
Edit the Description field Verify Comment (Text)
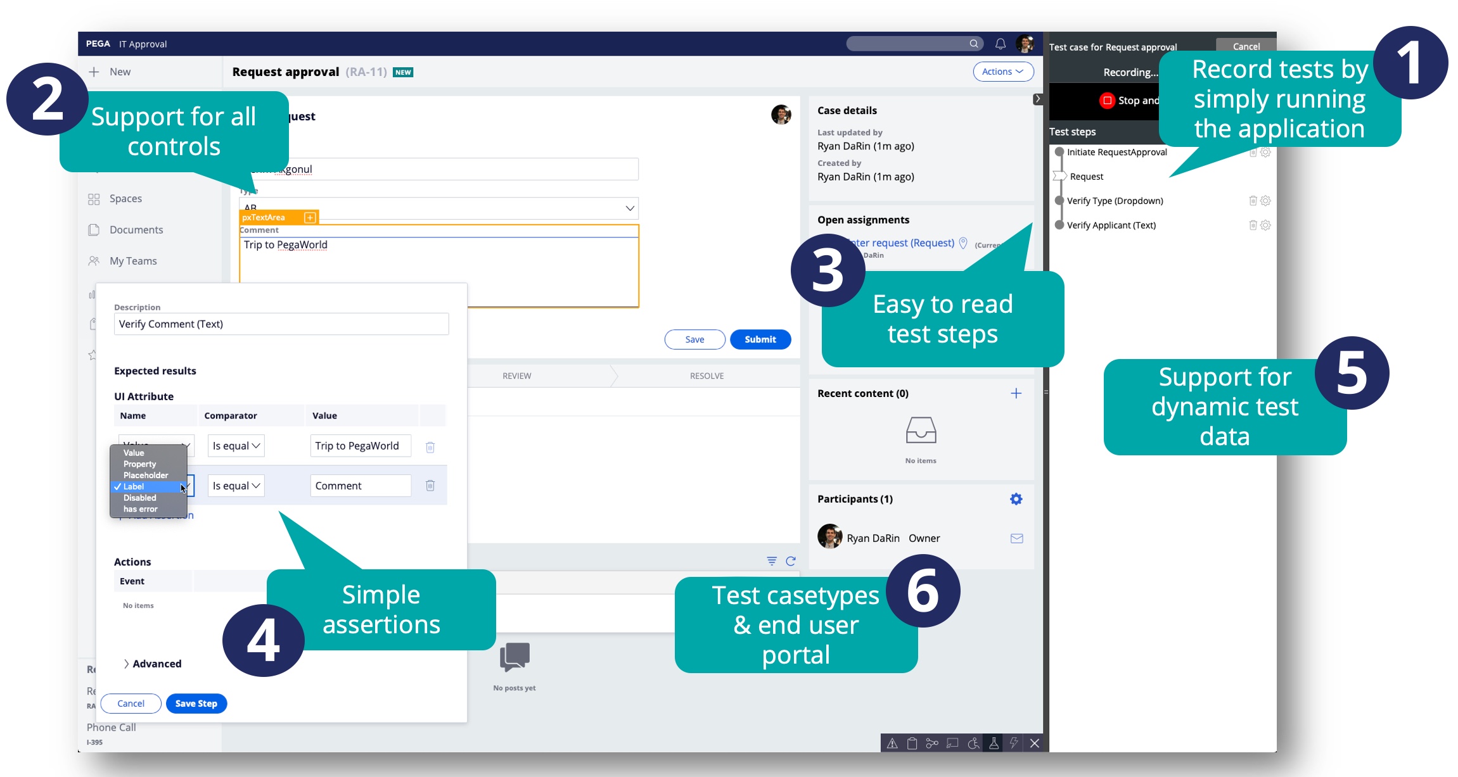click(x=281, y=324)
